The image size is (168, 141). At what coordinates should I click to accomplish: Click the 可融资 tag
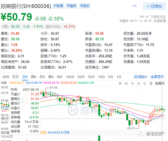click(x=71, y=6)
